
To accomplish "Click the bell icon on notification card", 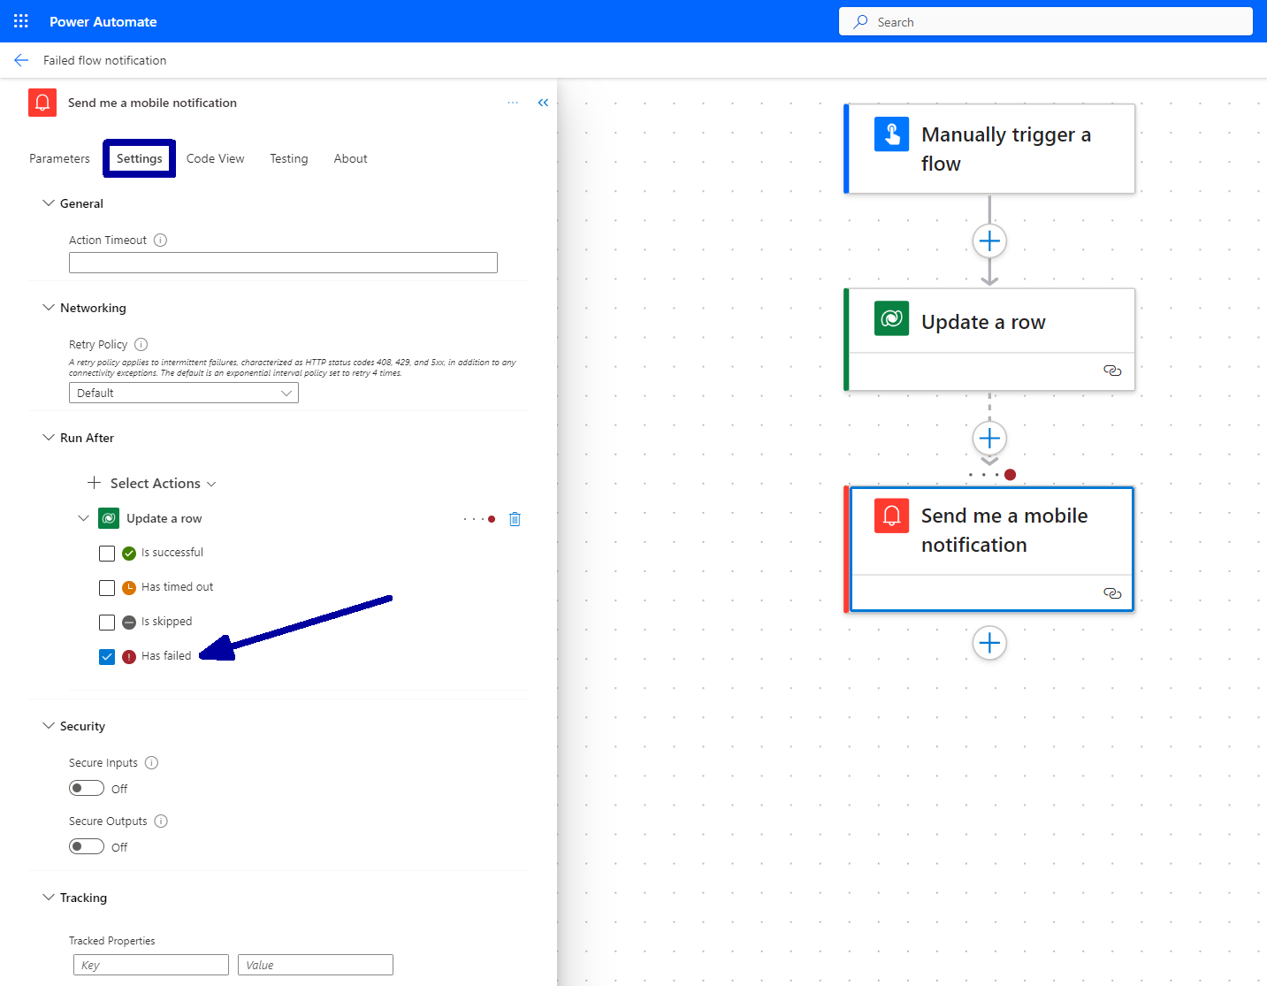I will point(891,516).
